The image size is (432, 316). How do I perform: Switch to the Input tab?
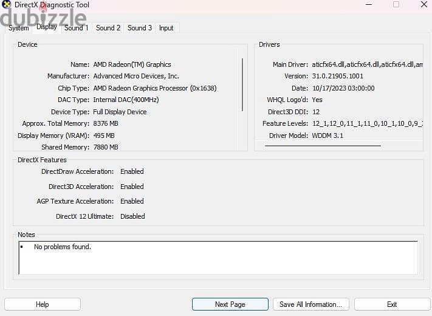166,28
